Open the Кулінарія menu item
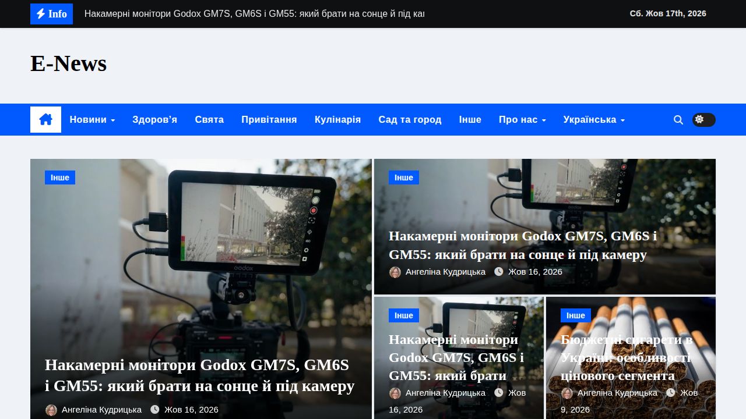Viewport: 746px width, 419px height. click(337, 120)
